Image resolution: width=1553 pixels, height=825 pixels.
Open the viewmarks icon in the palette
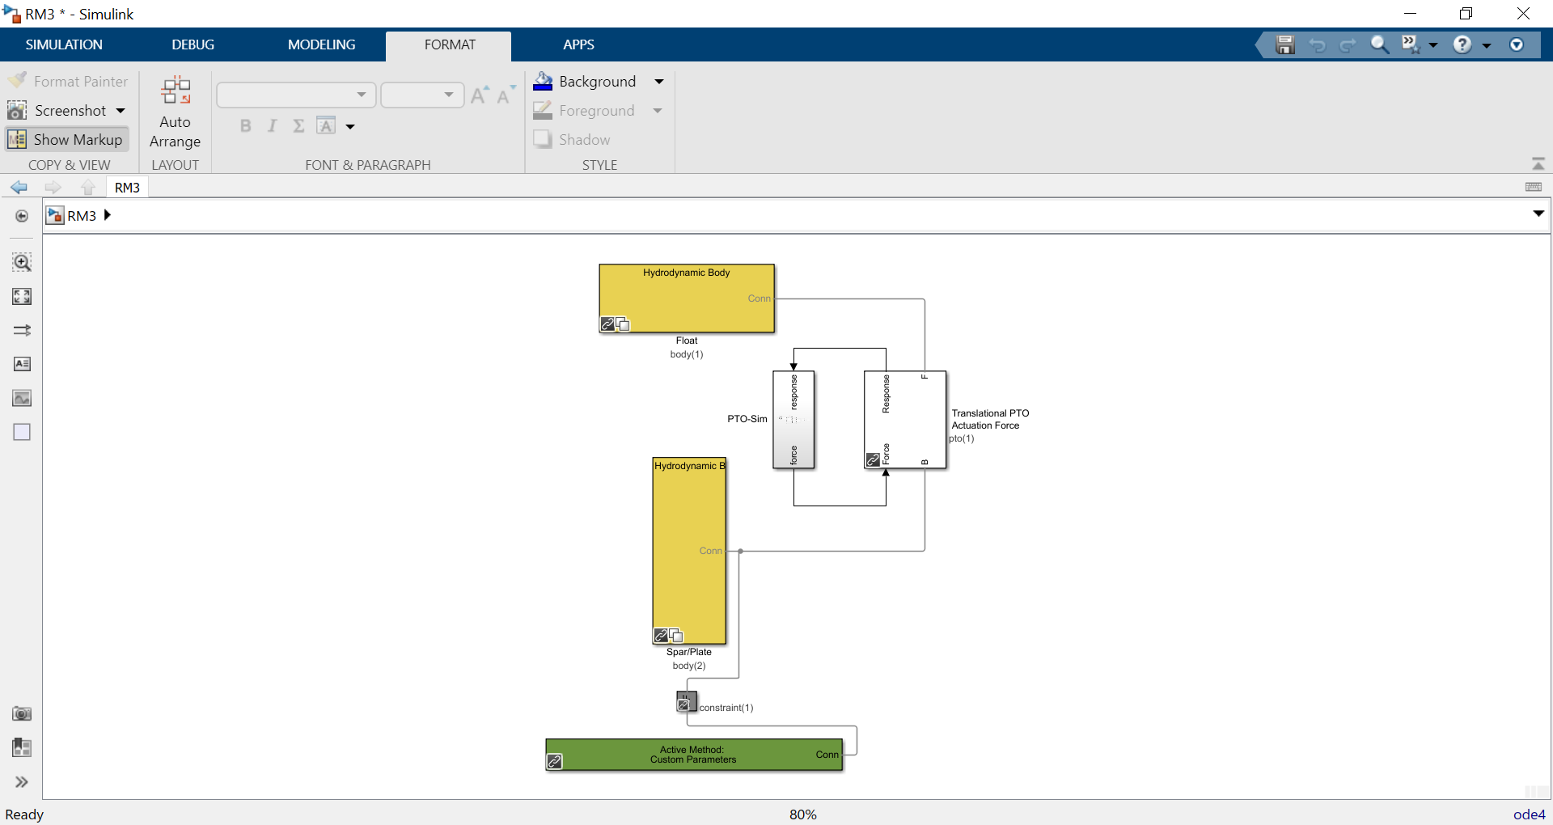22,747
